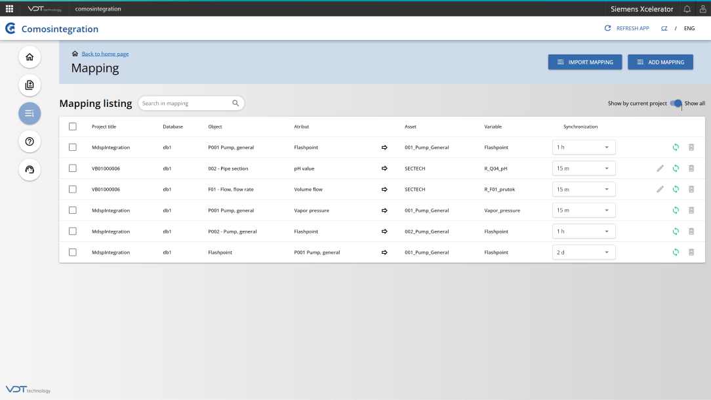Open the notifications bell icon

[687, 9]
